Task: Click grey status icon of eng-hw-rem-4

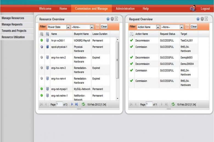Action: (x=42, y=78)
